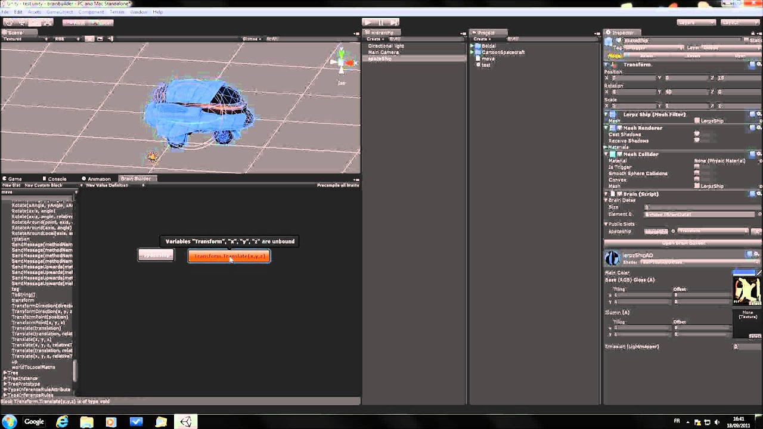Open the Gizmos dropdown
Viewport: 763px width, 429px height.
coord(252,39)
